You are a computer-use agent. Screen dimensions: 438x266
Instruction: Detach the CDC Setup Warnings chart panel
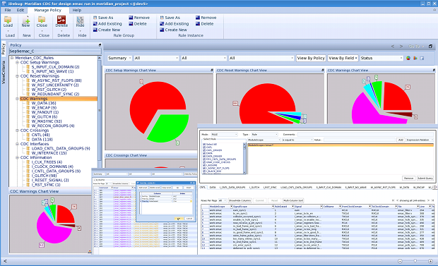212,70
